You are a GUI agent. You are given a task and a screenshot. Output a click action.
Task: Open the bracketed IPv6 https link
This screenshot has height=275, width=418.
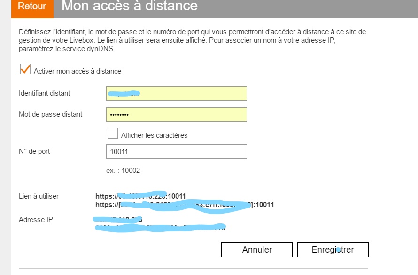tap(184, 205)
